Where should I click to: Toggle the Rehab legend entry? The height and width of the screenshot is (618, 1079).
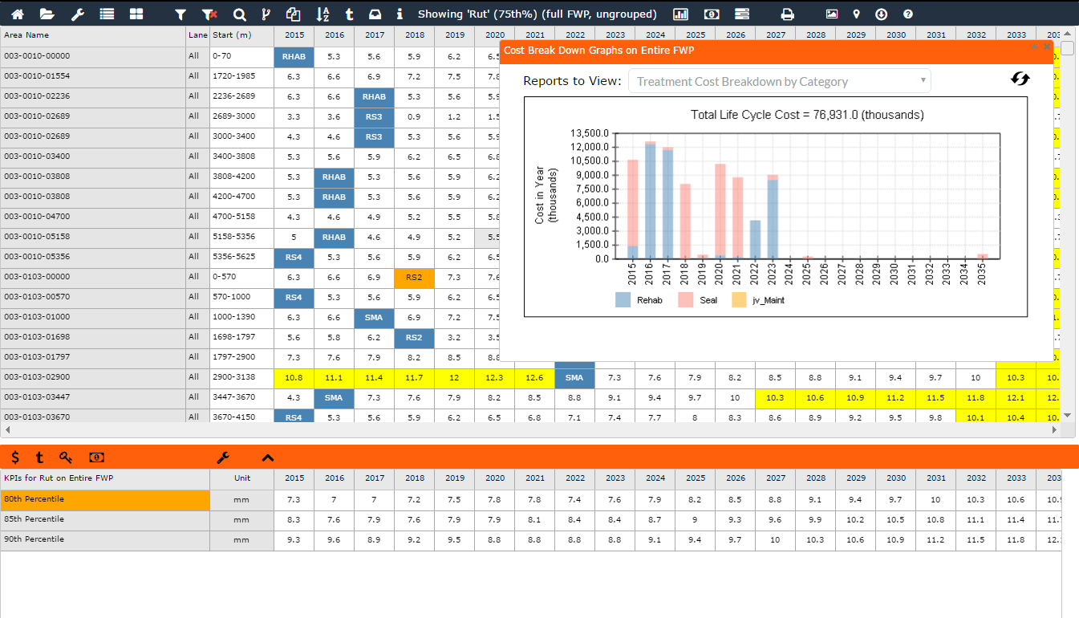[x=640, y=300]
